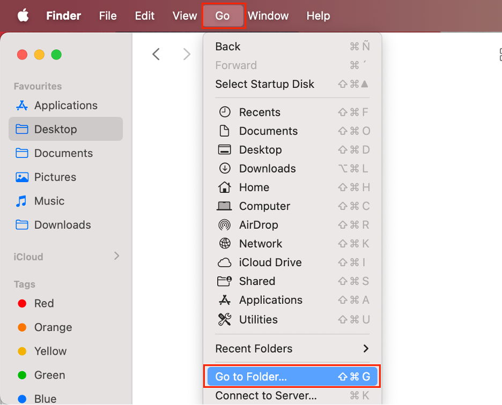Select Recents in the Go menu
Screen dimensions: 502x405
260,112
